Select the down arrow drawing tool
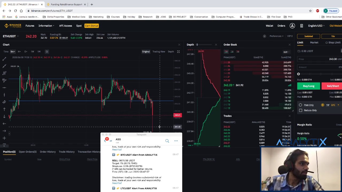This screenshot has height=192, width=342. tap(4, 116)
